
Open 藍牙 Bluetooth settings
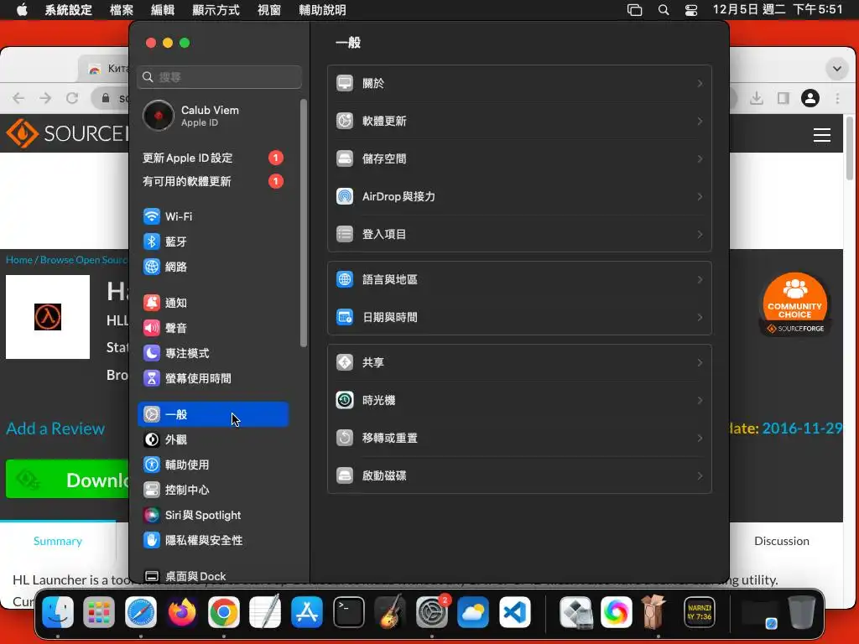[212, 241]
